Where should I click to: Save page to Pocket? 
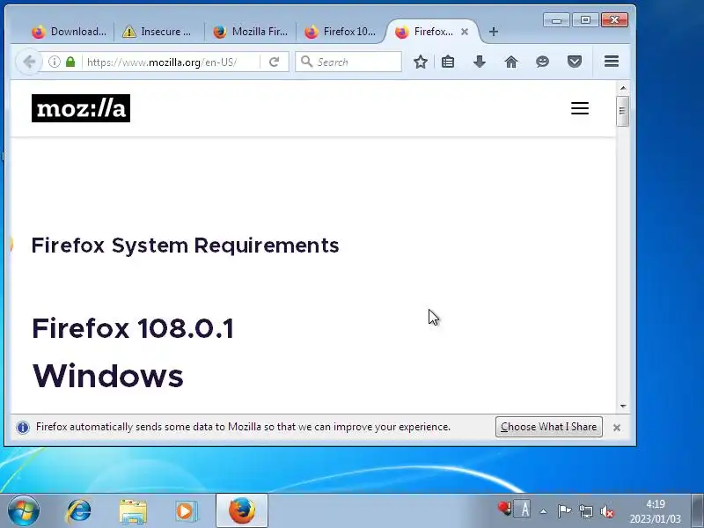click(x=575, y=62)
